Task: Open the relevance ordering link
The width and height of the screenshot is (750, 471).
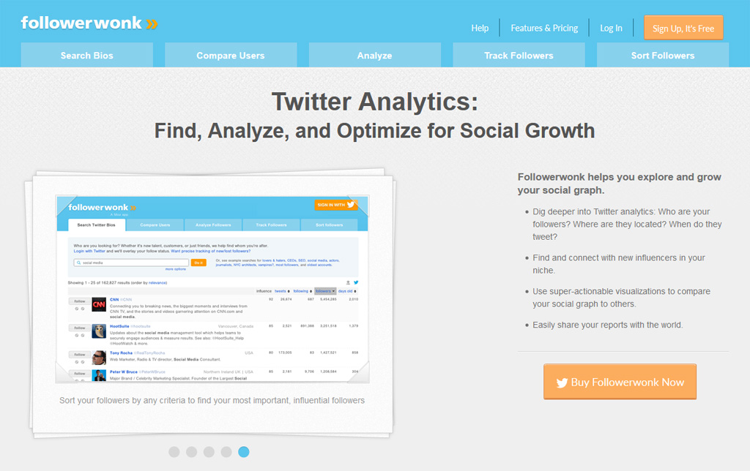Action: click(x=158, y=282)
